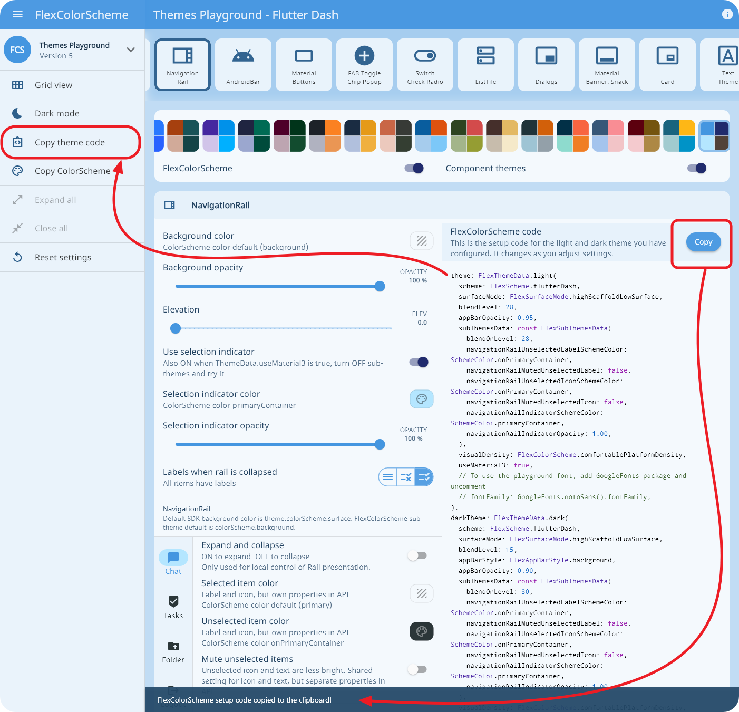Image resolution: width=739 pixels, height=712 pixels.
Task: Click the Copy ColorScheme palette icon
Action: click(17, 171)
